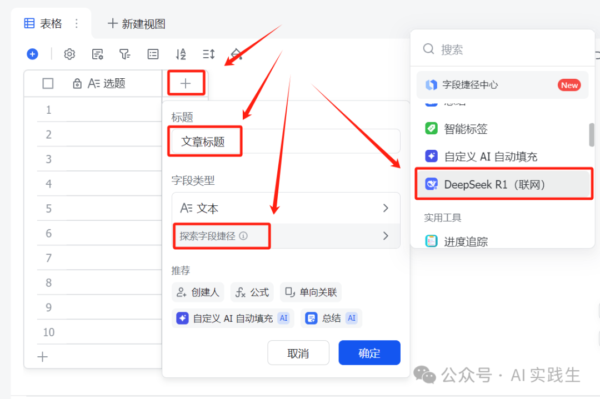This screenshot has width=600, height=399.
Task: Open the fill color paint bucket icon
Action: coord(237,54)
